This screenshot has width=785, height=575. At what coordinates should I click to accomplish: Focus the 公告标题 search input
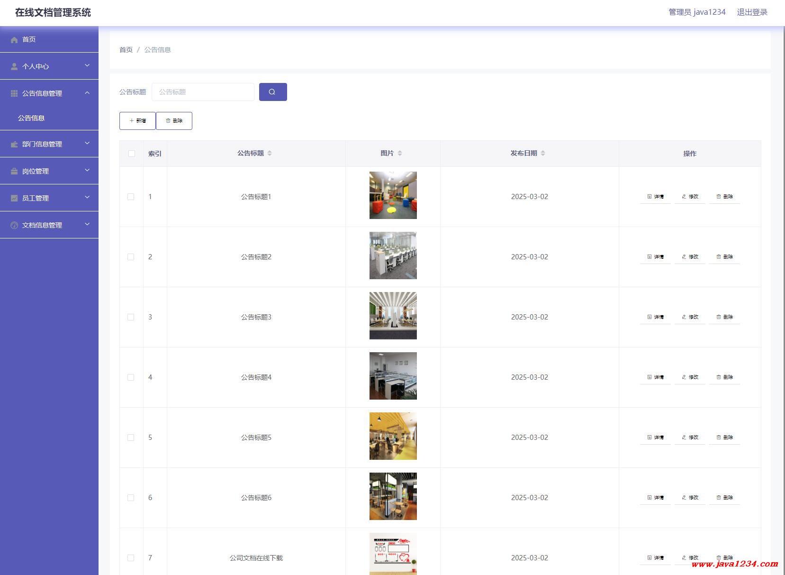(x=203, y=92)
